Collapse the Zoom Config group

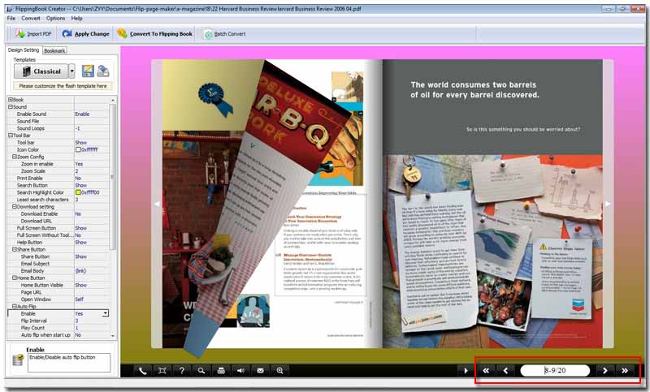14,157
